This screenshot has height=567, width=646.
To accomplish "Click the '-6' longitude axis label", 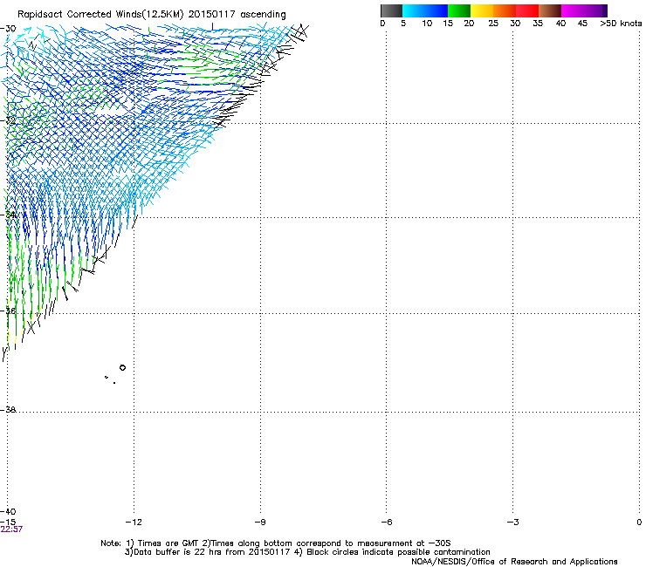I will click(x=386, y=523).
